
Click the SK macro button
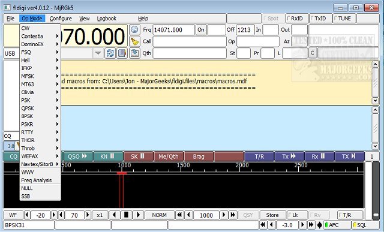[x=139, y=156]
